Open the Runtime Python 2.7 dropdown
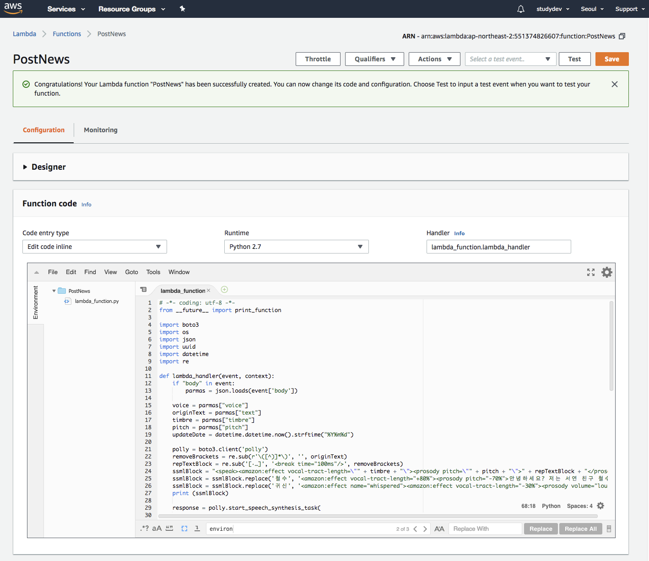 pyautogui.click(x=297, y=247)
